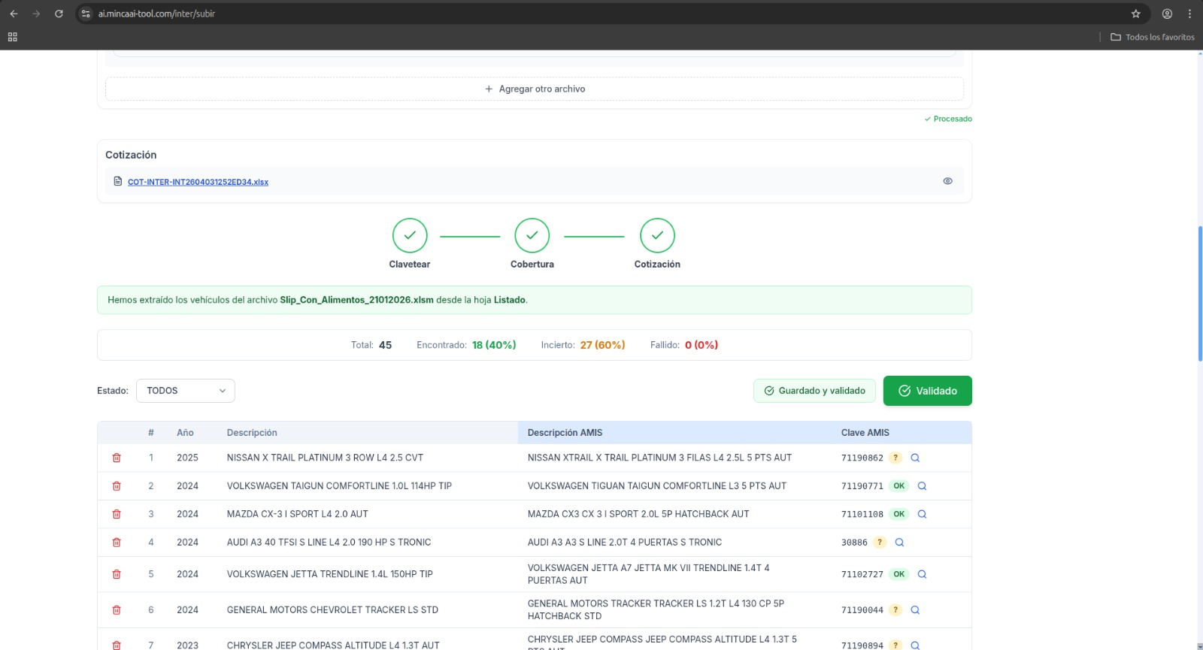Screen dimensions: 1203x650
Task: Select text VOLKSWAGEN TIGUAN TAIGUN COMFORTLINE L3 5 PTS AUT
Action: point(657,486)
